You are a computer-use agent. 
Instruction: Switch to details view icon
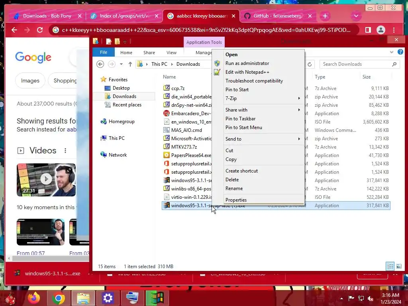[x=390, y=266]
